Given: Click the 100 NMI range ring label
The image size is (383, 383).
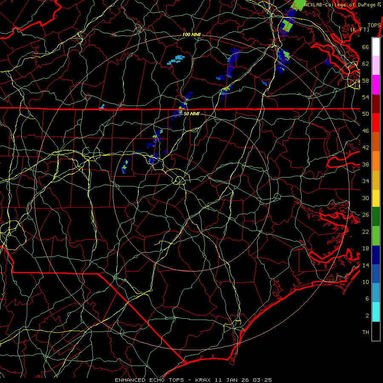Looking at the screenshot, I should coord(191,35).
